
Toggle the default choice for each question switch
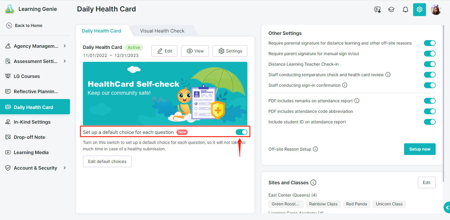[242, 132]
